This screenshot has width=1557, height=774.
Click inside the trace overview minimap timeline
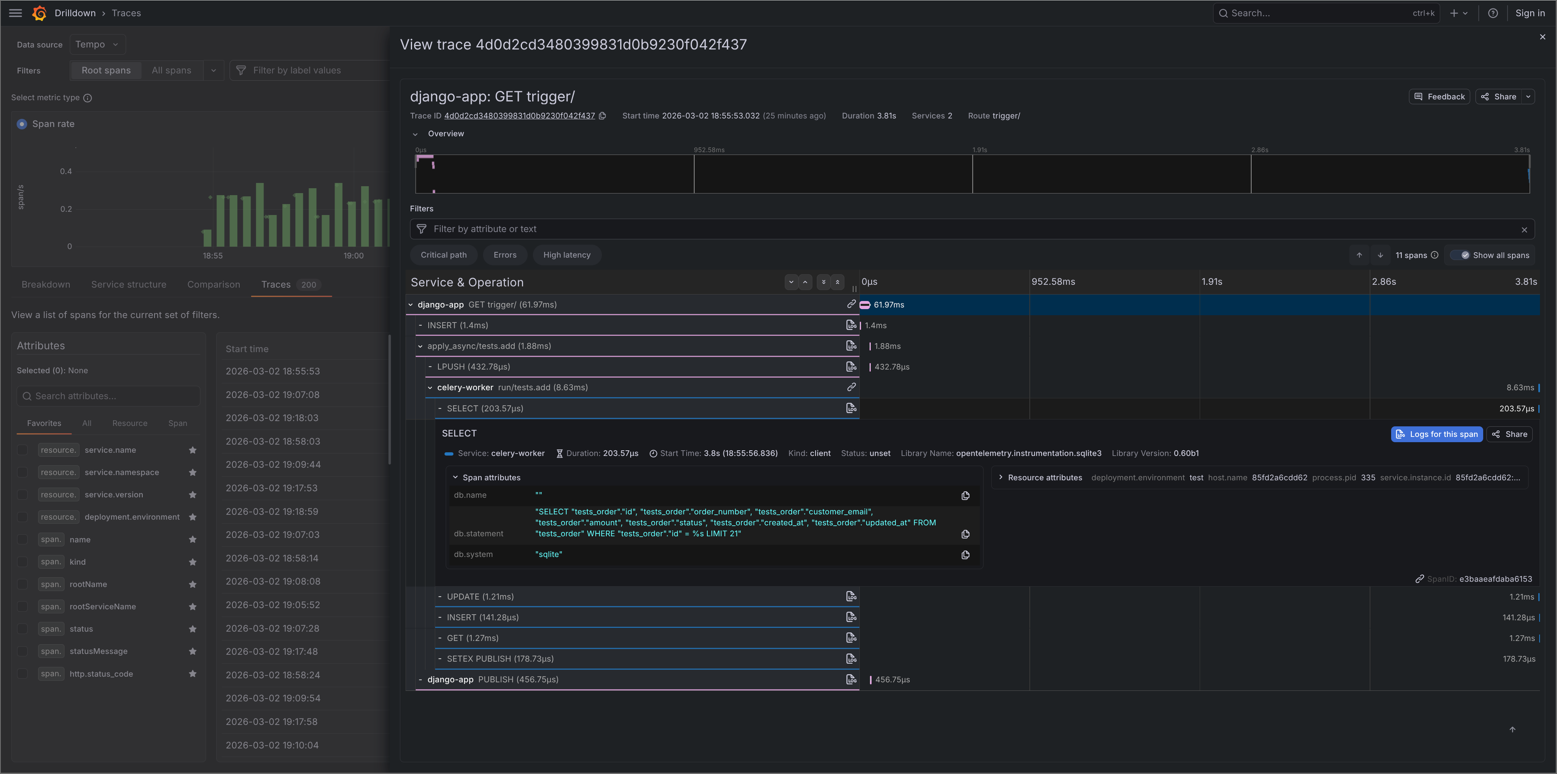pyautogui.click(x=967, y=174)
